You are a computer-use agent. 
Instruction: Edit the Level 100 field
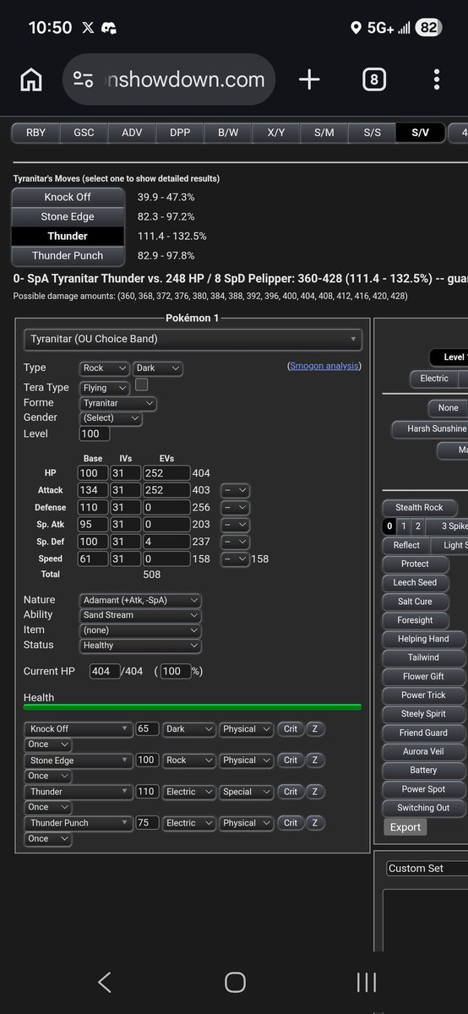(95, 433)
